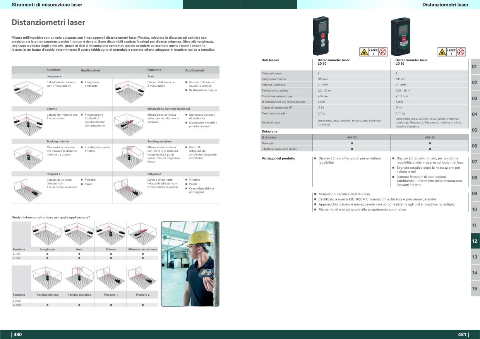Click the diagram above Tracking massimo in comparison chart
This screenshot has height=339, width=480.
(79, 277)
